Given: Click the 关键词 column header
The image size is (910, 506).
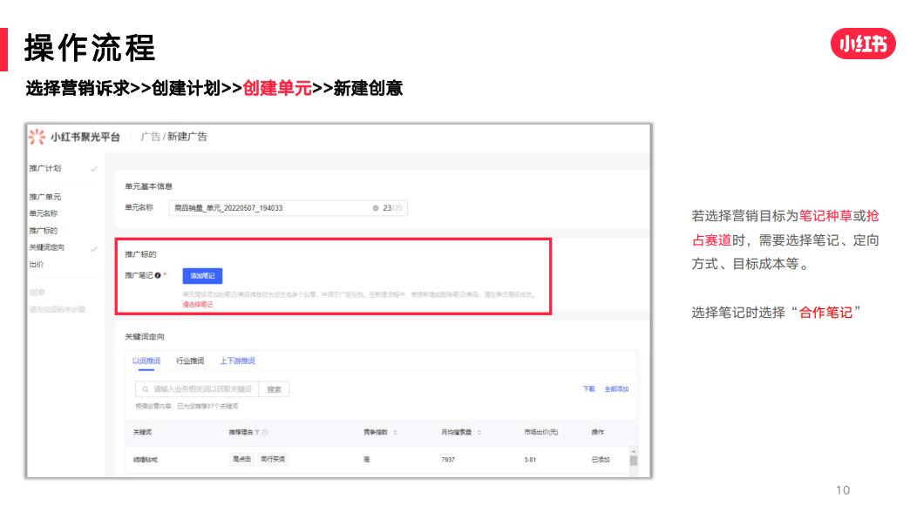Looking at the screenshot, I should tap(142, 432).
